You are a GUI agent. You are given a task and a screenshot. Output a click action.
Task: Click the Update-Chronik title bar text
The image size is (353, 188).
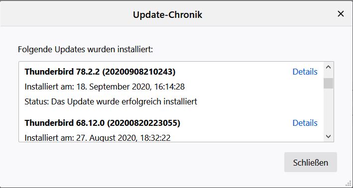click(167, 15)
